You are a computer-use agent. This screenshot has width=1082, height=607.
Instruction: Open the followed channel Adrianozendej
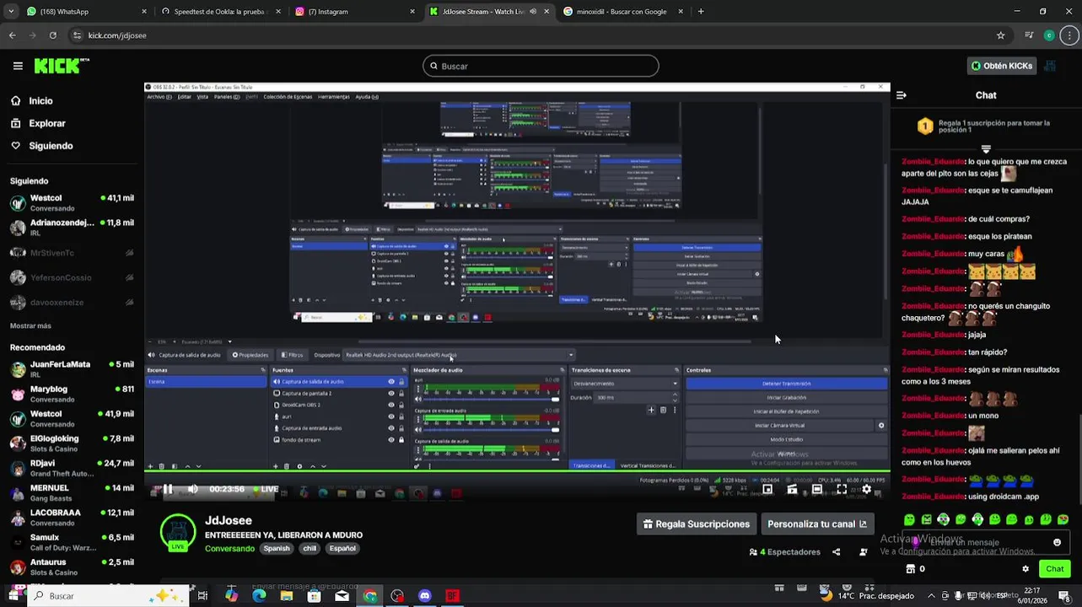(x=72, y=228)
